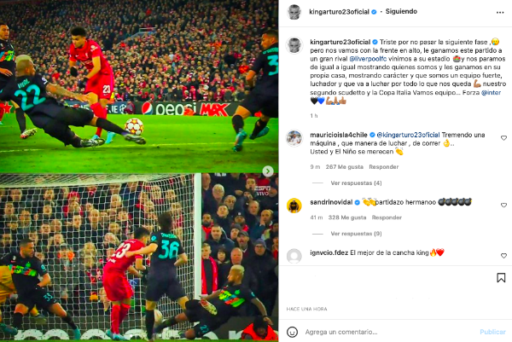The height and width of the screenshot is (342, 512).
Task: Expand Ver respuestas (9) replies
Action: (356, 234)
